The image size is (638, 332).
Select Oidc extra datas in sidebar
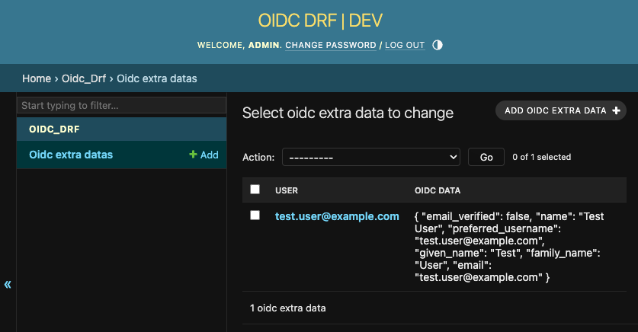tap(71, 155)
